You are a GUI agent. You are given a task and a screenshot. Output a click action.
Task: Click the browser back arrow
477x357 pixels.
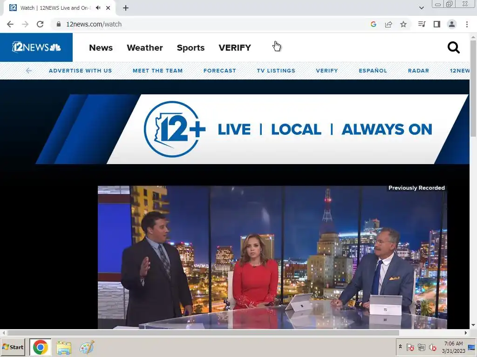10,24
